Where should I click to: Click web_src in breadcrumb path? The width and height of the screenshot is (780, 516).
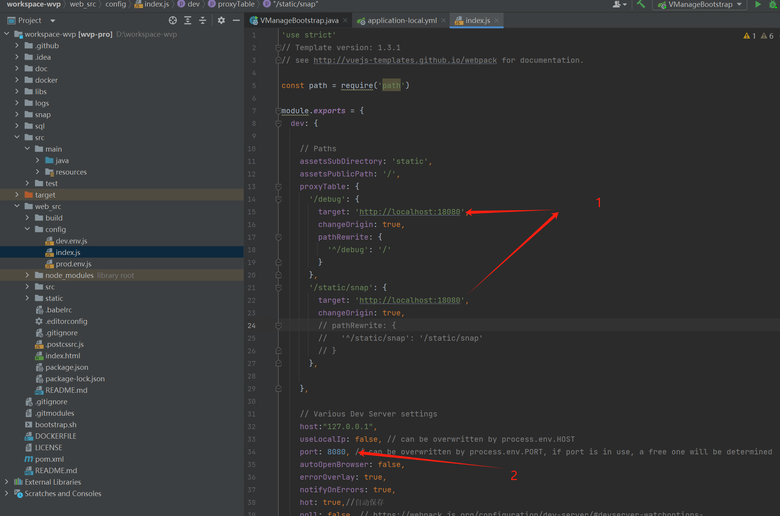tap(83, 4)
